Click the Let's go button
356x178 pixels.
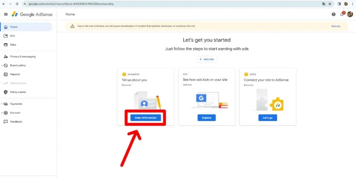click(x=268, y=118)
